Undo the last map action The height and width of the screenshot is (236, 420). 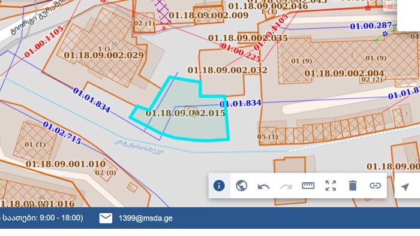pyautogui.click(x=263, y=186)
